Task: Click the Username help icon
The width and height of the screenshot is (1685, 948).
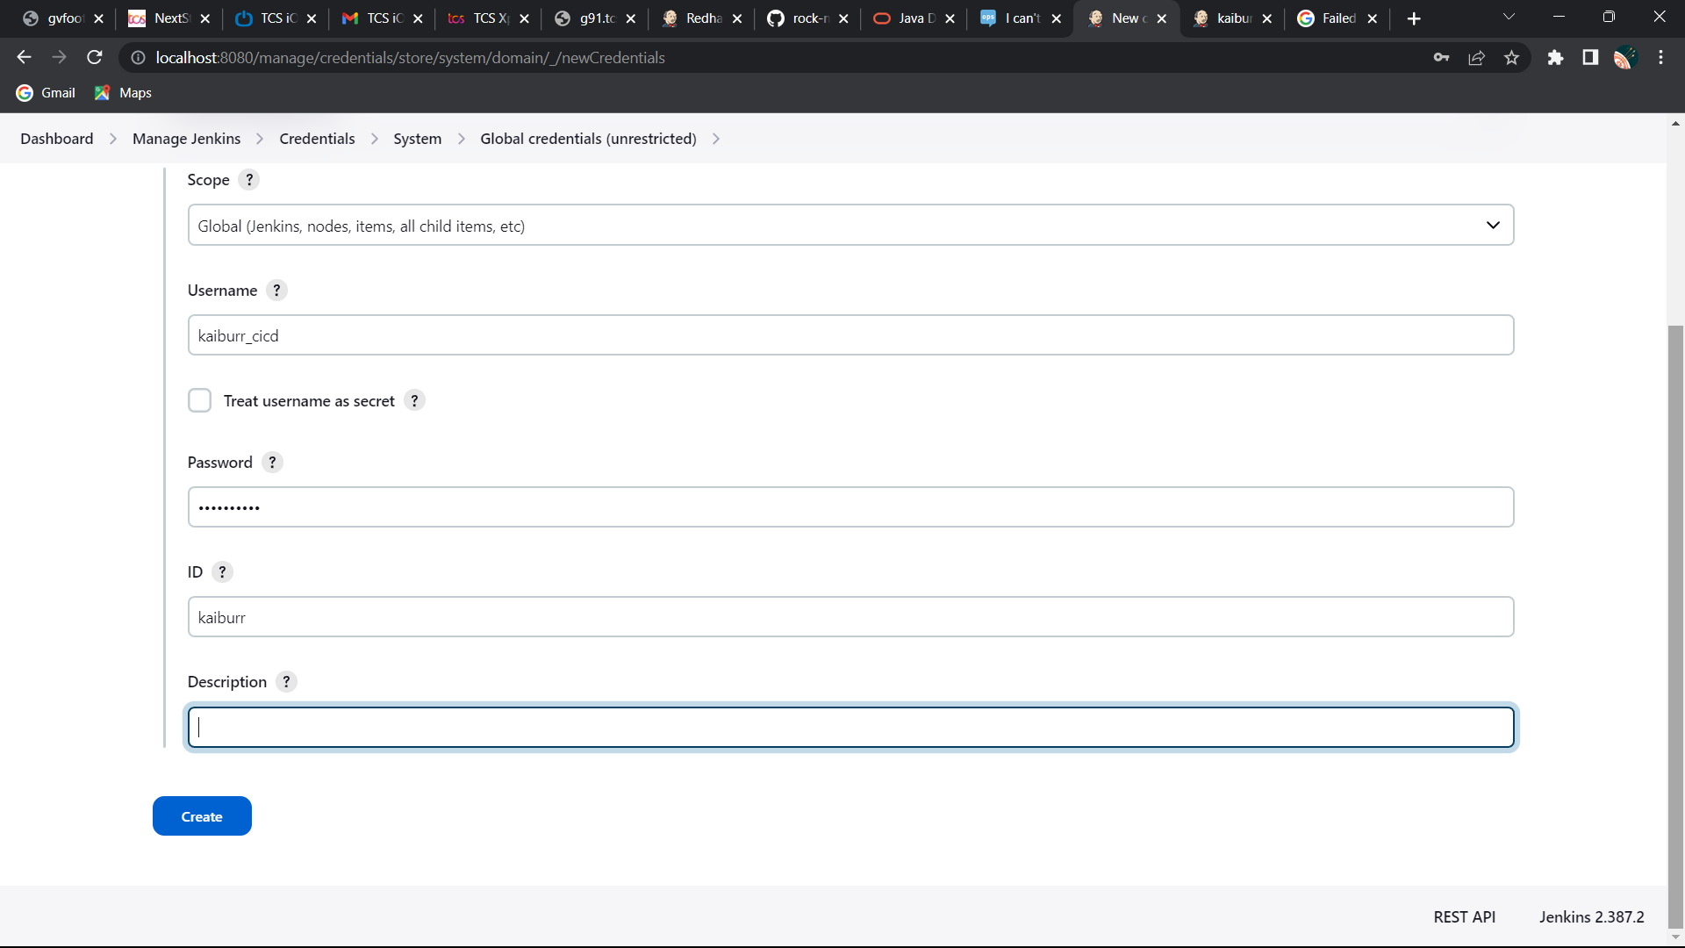Action: pyautogui.click(x=276, y=290)
